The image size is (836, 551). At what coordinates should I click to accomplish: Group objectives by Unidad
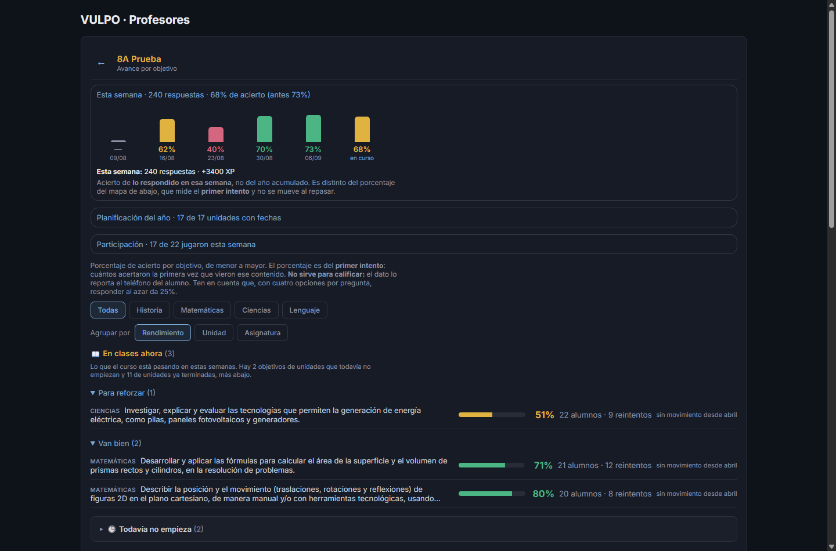click(214, 333)
